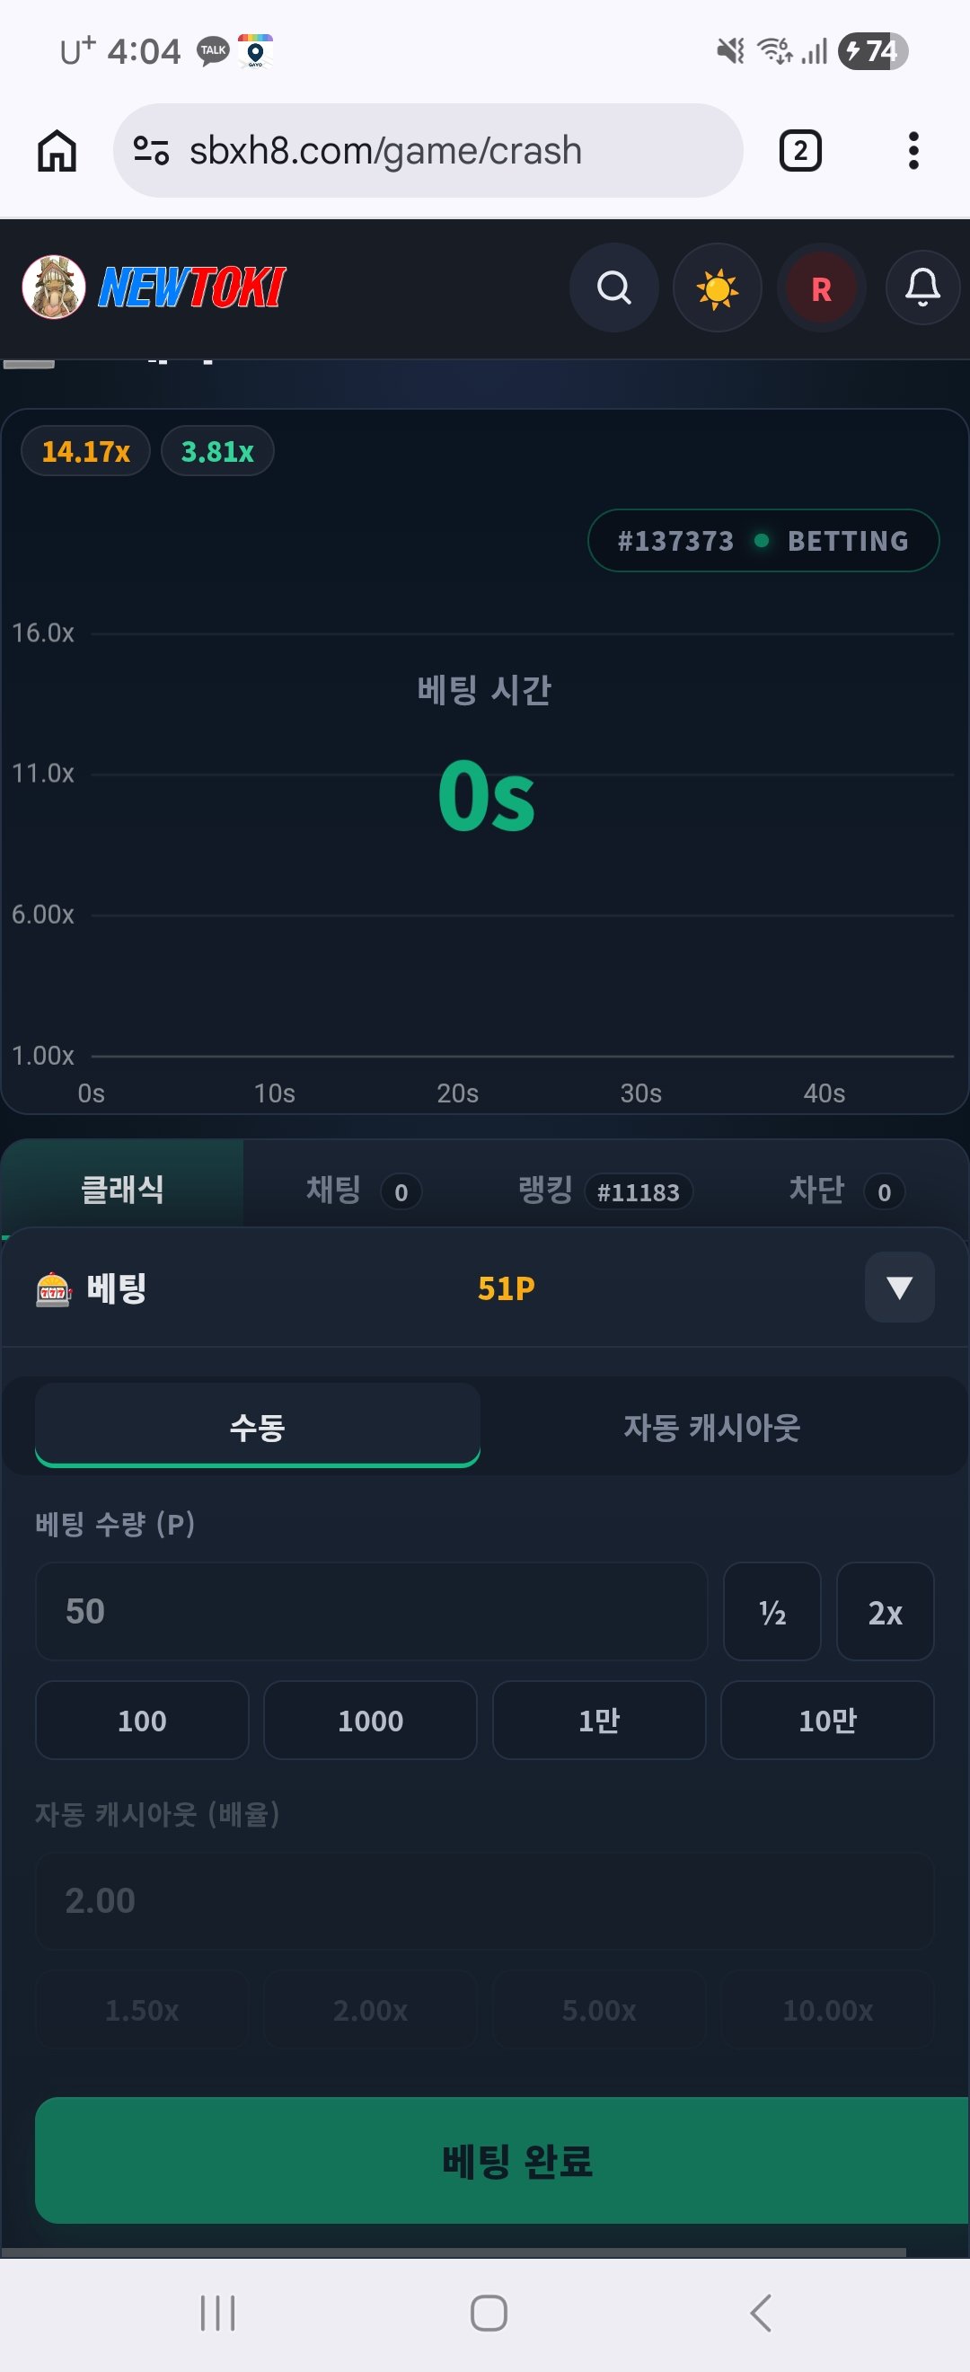The image size is (970, 2372).
Task: Open the site settings icon in address bar
Action: (x=151, y=150)
